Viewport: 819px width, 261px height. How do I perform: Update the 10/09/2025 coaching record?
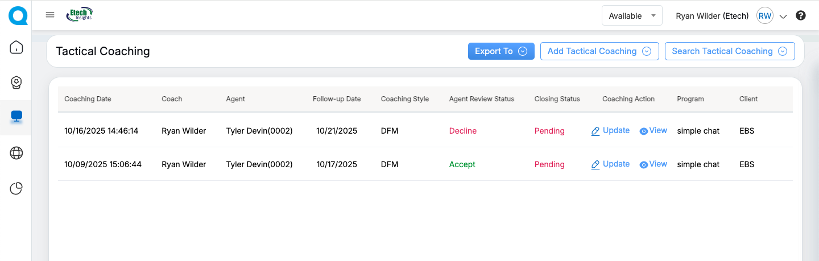tap(610, 164)
